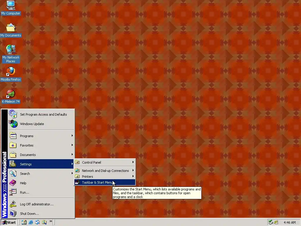
Task: Click the Start button on the taskbar
Action: pos(9,222)
